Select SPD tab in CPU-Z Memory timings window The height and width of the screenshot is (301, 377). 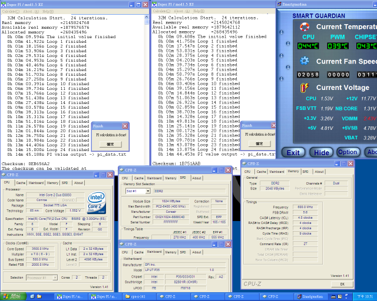coord(305,172)
